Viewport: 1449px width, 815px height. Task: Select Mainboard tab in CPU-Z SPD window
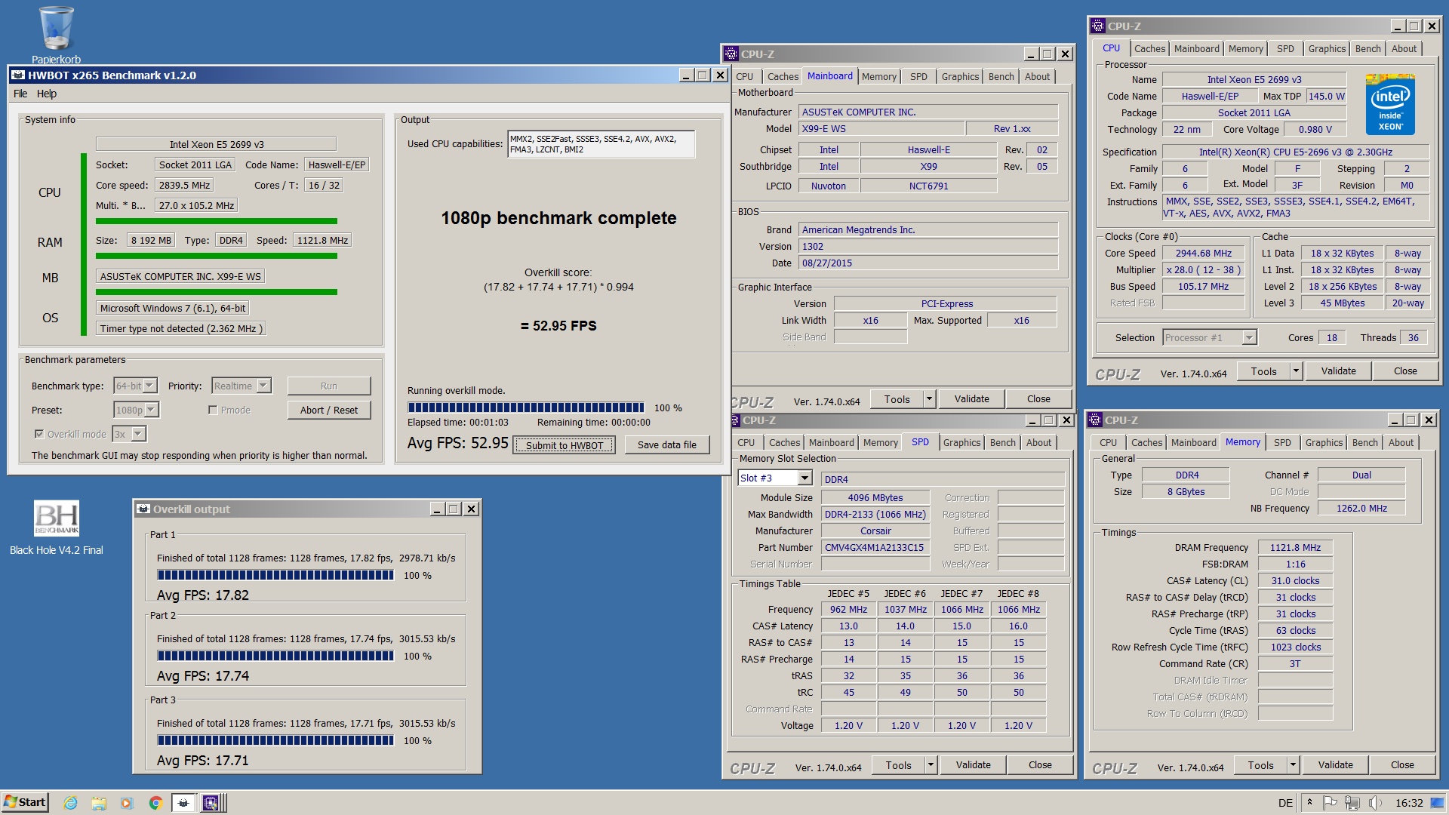click(x=832, y=442)
